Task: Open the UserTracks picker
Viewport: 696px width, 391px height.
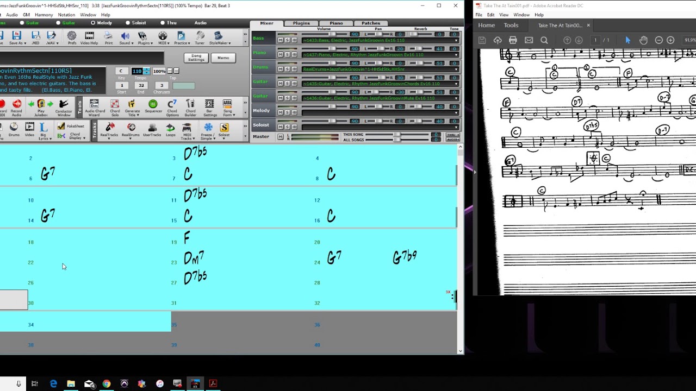Action: 152,129
